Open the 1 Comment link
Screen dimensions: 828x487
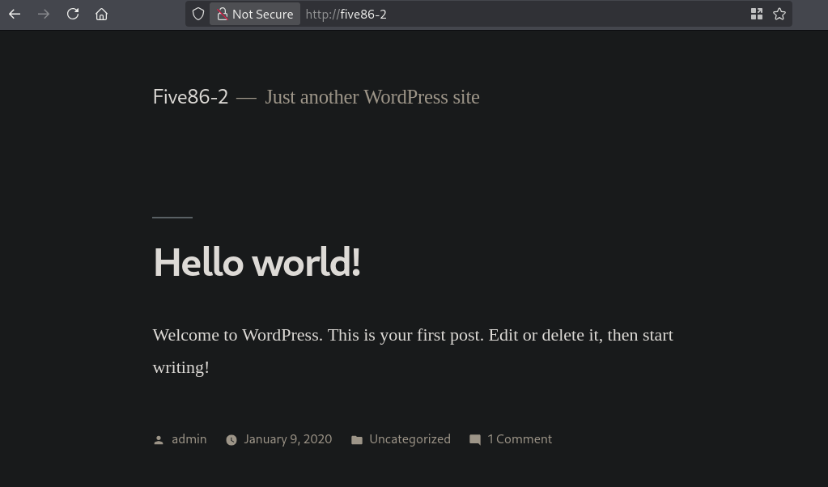(x=520, y=439)
